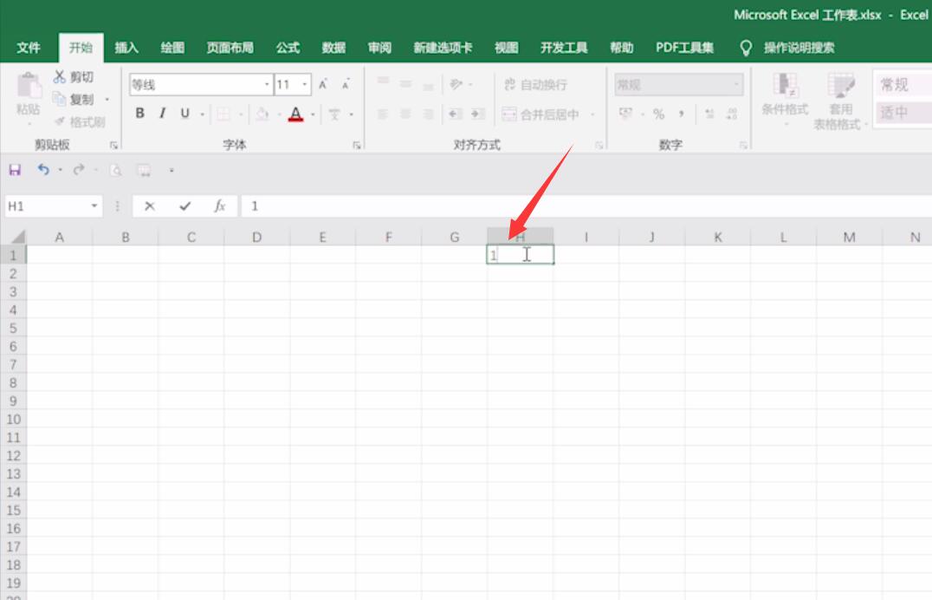
Task: Open Format as Table (套用表格格式)
Action: pyautogui.click(x=840, y=101)
